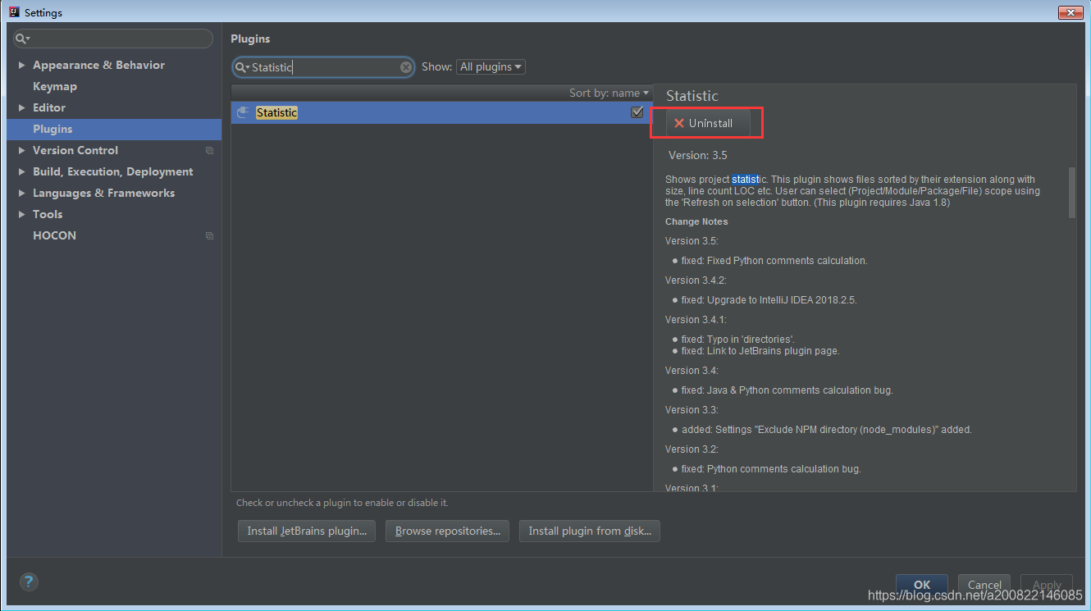Click the Statistic plugin icon in list
The width and height of the screenshot is (1091, 611).
point(243,112)
